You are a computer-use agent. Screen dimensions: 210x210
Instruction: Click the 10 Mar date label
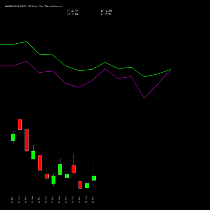point(19,200)
